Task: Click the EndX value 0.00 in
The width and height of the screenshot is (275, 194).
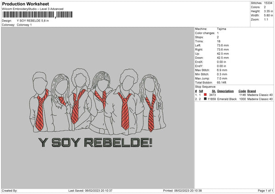Action: [x=221, y=62]
